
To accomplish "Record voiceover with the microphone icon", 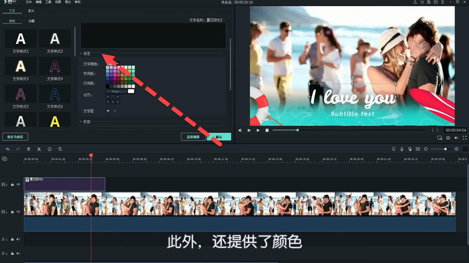I will click(x=402, y=149).
